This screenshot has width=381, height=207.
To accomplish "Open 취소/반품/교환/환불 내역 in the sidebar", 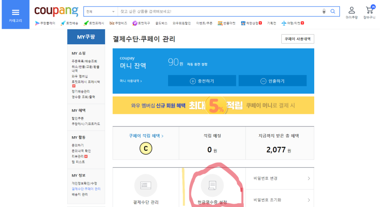I will pos(85,69).
